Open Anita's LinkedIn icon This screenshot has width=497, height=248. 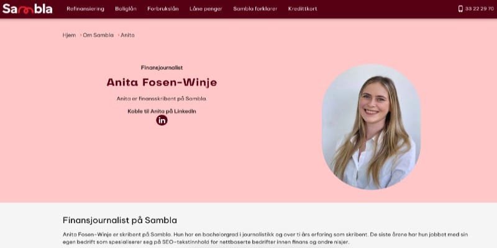[162, 120]
